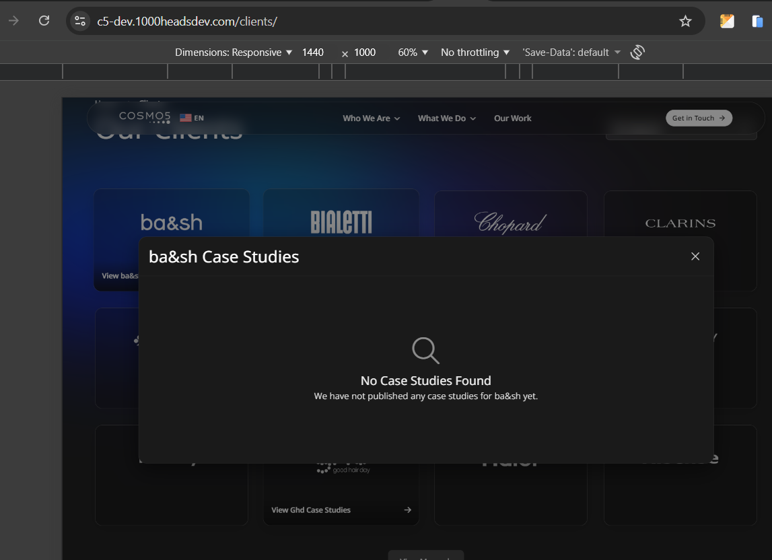Rotate the viewport with the rotate icon
The height and width of the screenshot is (560, 772).
pyautogui.click(x=637, y=53)
